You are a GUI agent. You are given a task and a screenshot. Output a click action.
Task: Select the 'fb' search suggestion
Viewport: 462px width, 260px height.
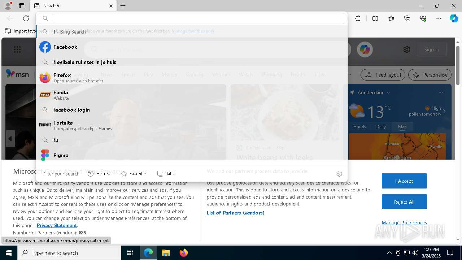[x=192, y=140]
